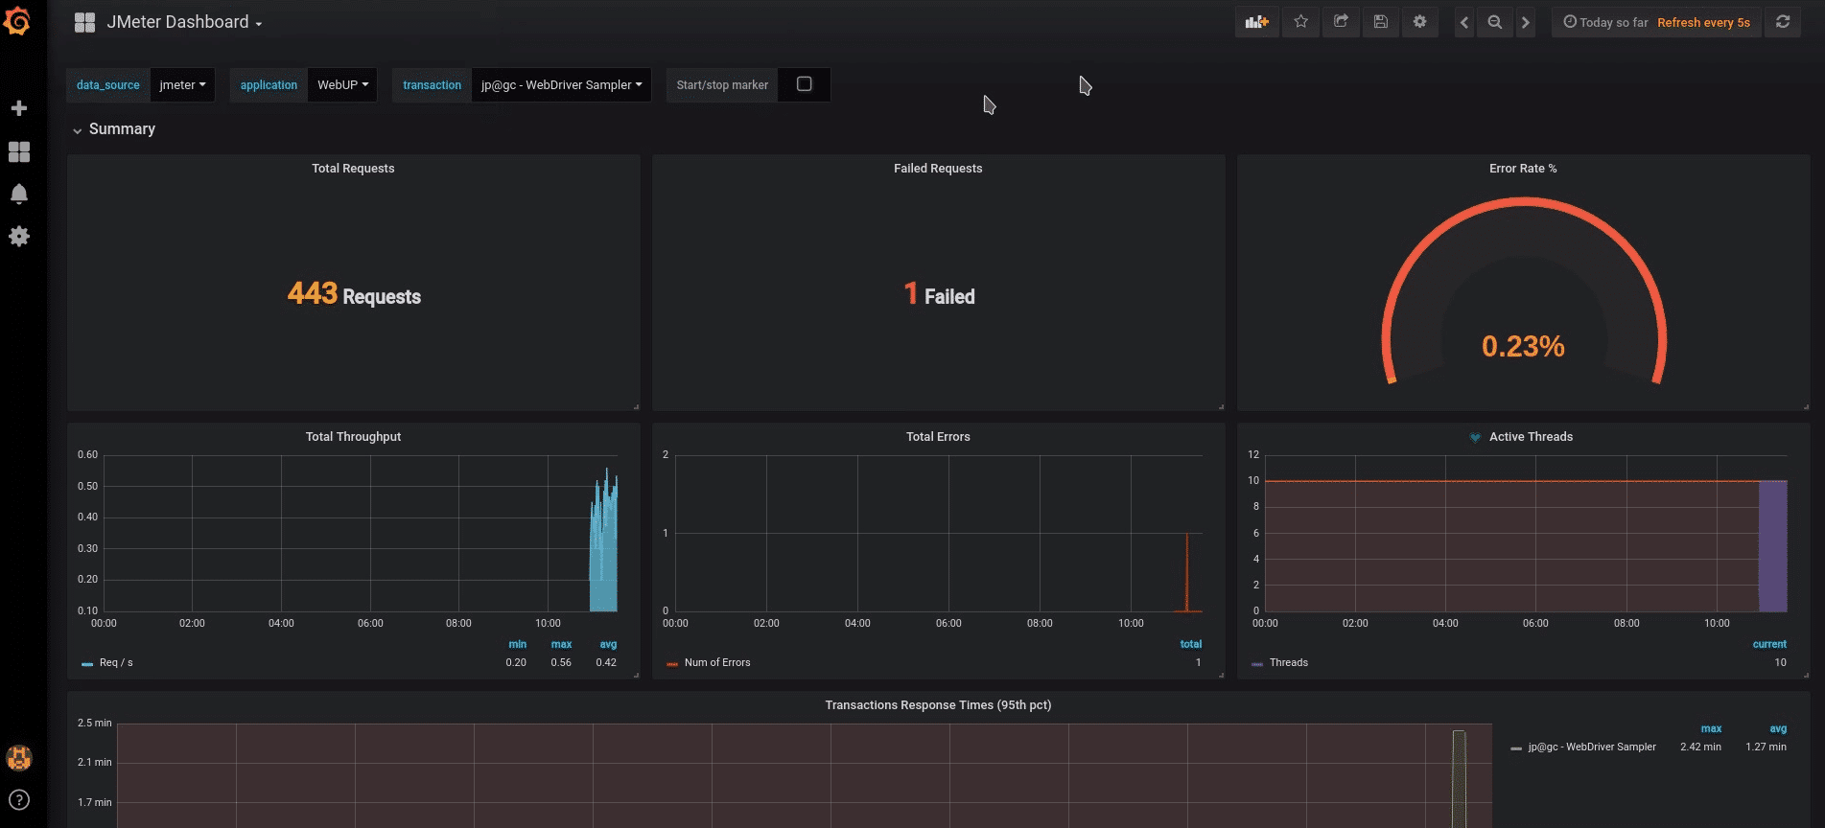Sort Throughput legend by max column

click(x=561, y=644)
